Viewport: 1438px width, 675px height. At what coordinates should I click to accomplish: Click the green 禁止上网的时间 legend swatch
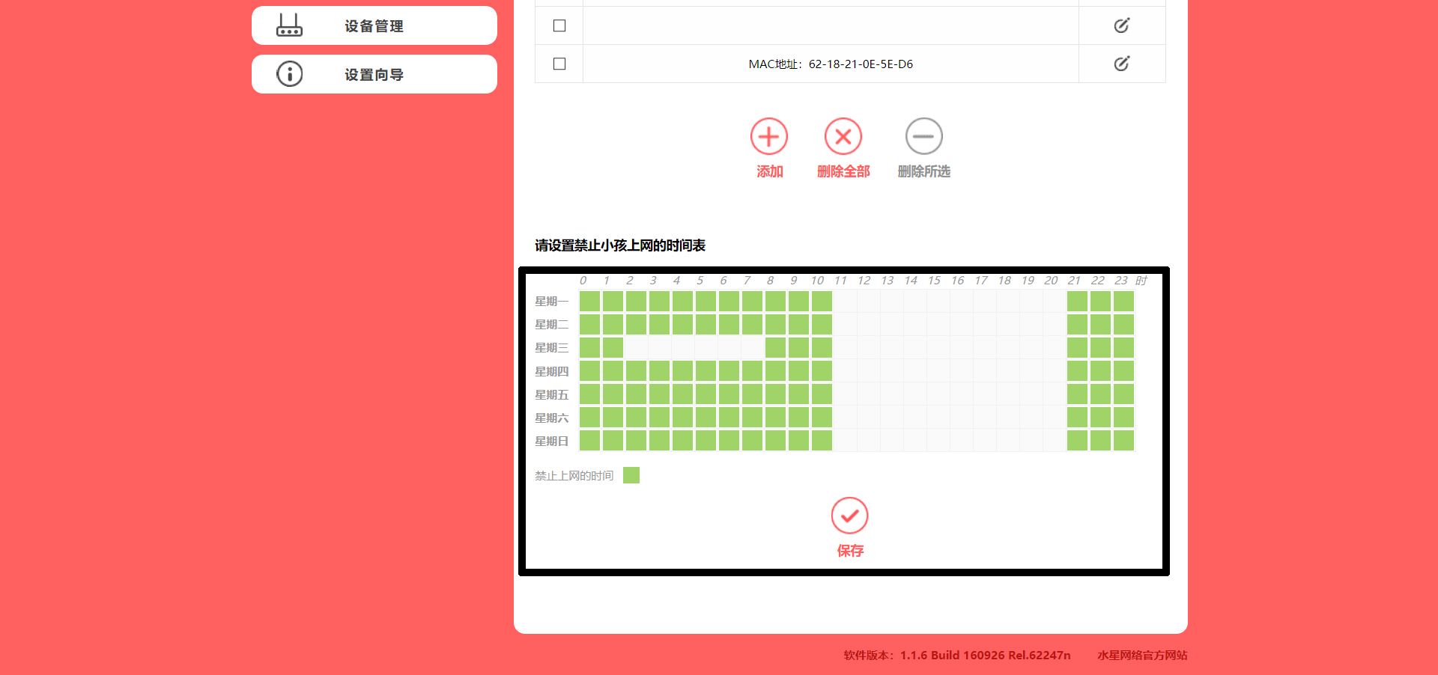631,475
